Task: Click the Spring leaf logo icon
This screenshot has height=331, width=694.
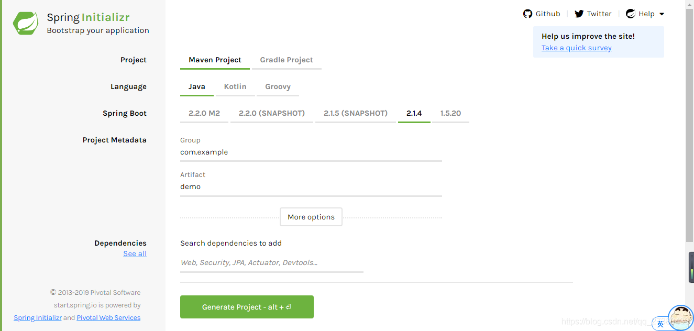Action: point(26,23)
